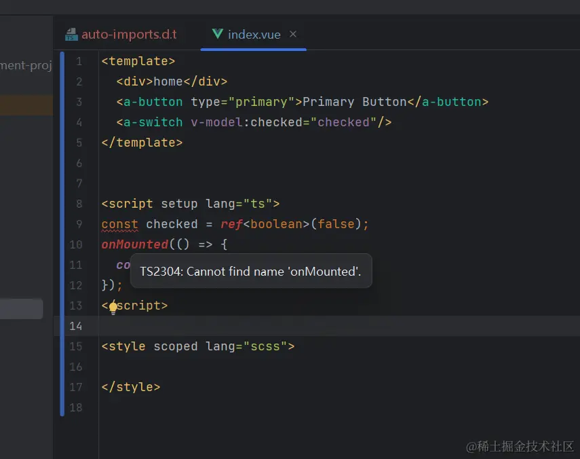Click the ref function call on line 9
Screen dimensions: 580x459
[x=231, y=224]
